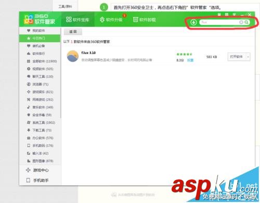
Task: Open 聊天工具 (130) category
Action: (40, 76)
